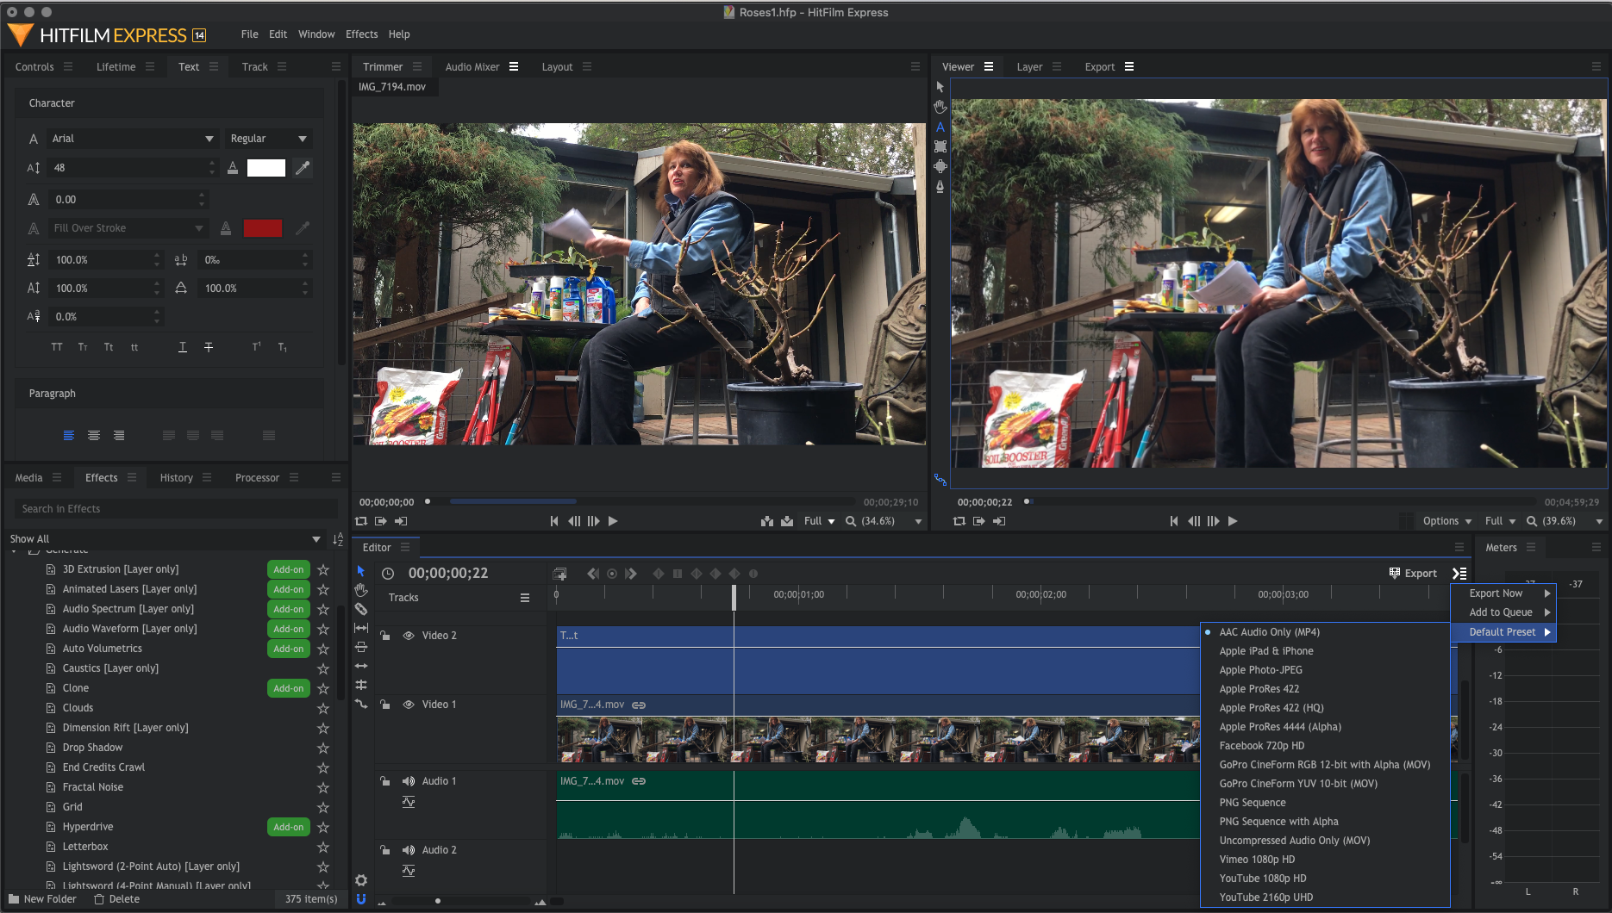Mute the Audio 2 track
The width and height of the screenshot is (1612, 913).
coord(409,850)
